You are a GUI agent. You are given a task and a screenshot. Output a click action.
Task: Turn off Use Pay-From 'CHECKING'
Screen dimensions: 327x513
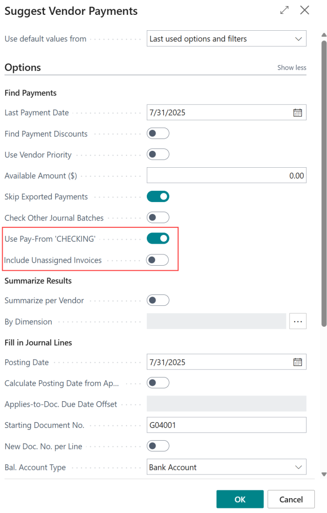(x=158, y=238)
